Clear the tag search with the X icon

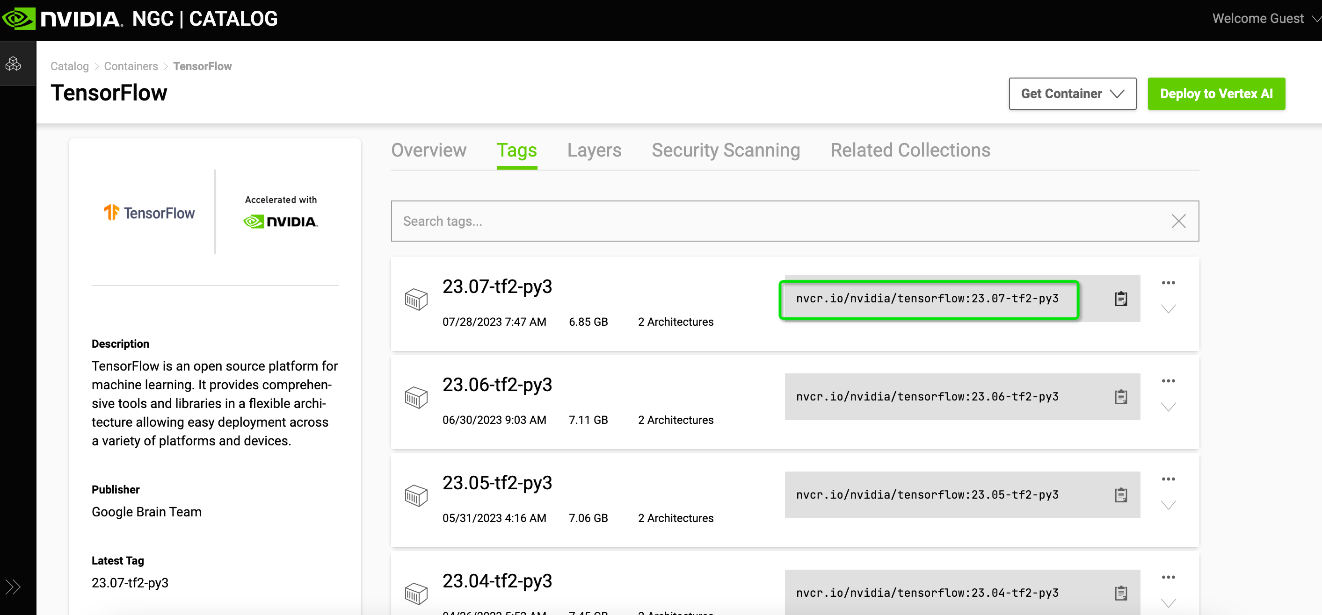tap(1179, 222)
